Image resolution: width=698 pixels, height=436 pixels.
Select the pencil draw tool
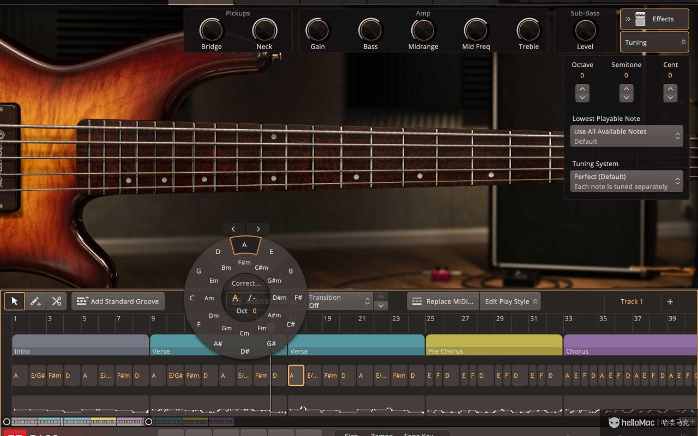tap(35, 301)
